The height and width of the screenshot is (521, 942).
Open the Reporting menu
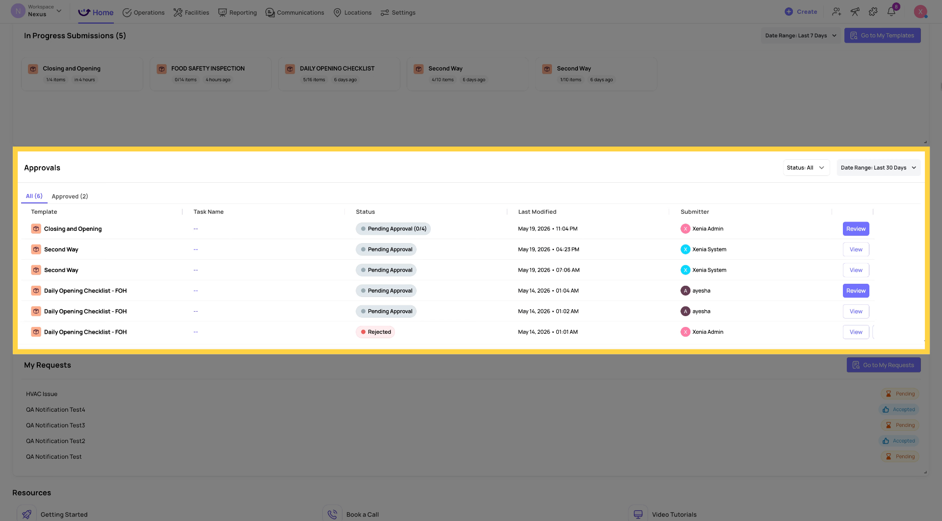point(237,12)
